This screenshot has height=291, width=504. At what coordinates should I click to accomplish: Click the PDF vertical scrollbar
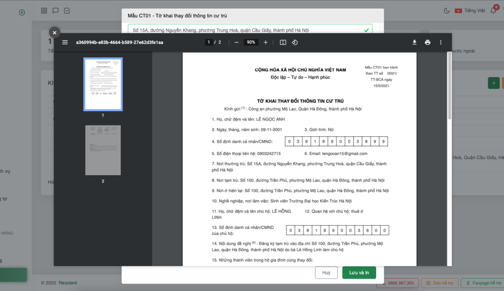click(450, 86)
